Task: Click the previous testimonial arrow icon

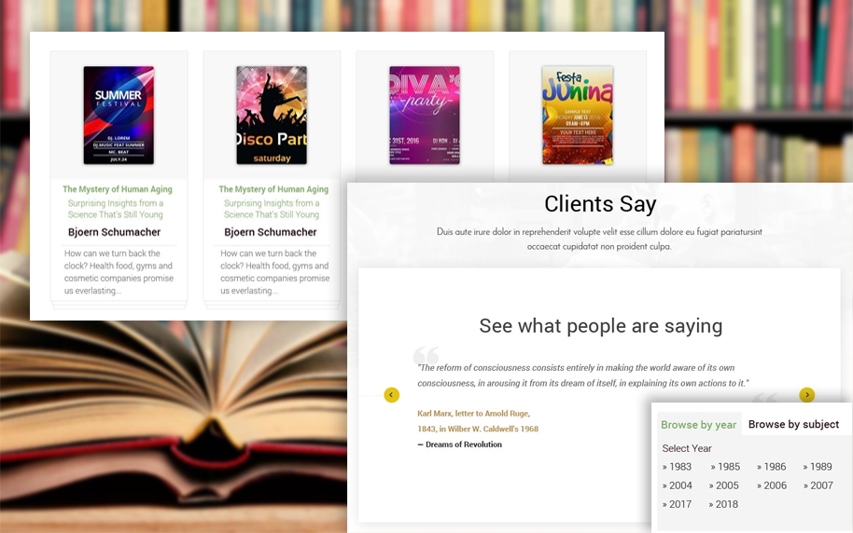Action: click(392, 395)
